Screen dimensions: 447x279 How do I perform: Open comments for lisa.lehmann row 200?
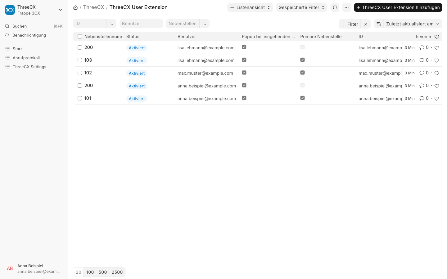422,47
